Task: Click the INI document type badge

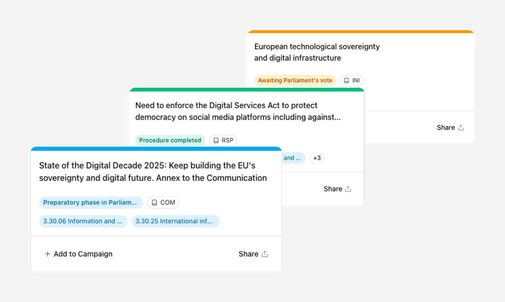Action: pyautogui.click(x=352, y=81)
